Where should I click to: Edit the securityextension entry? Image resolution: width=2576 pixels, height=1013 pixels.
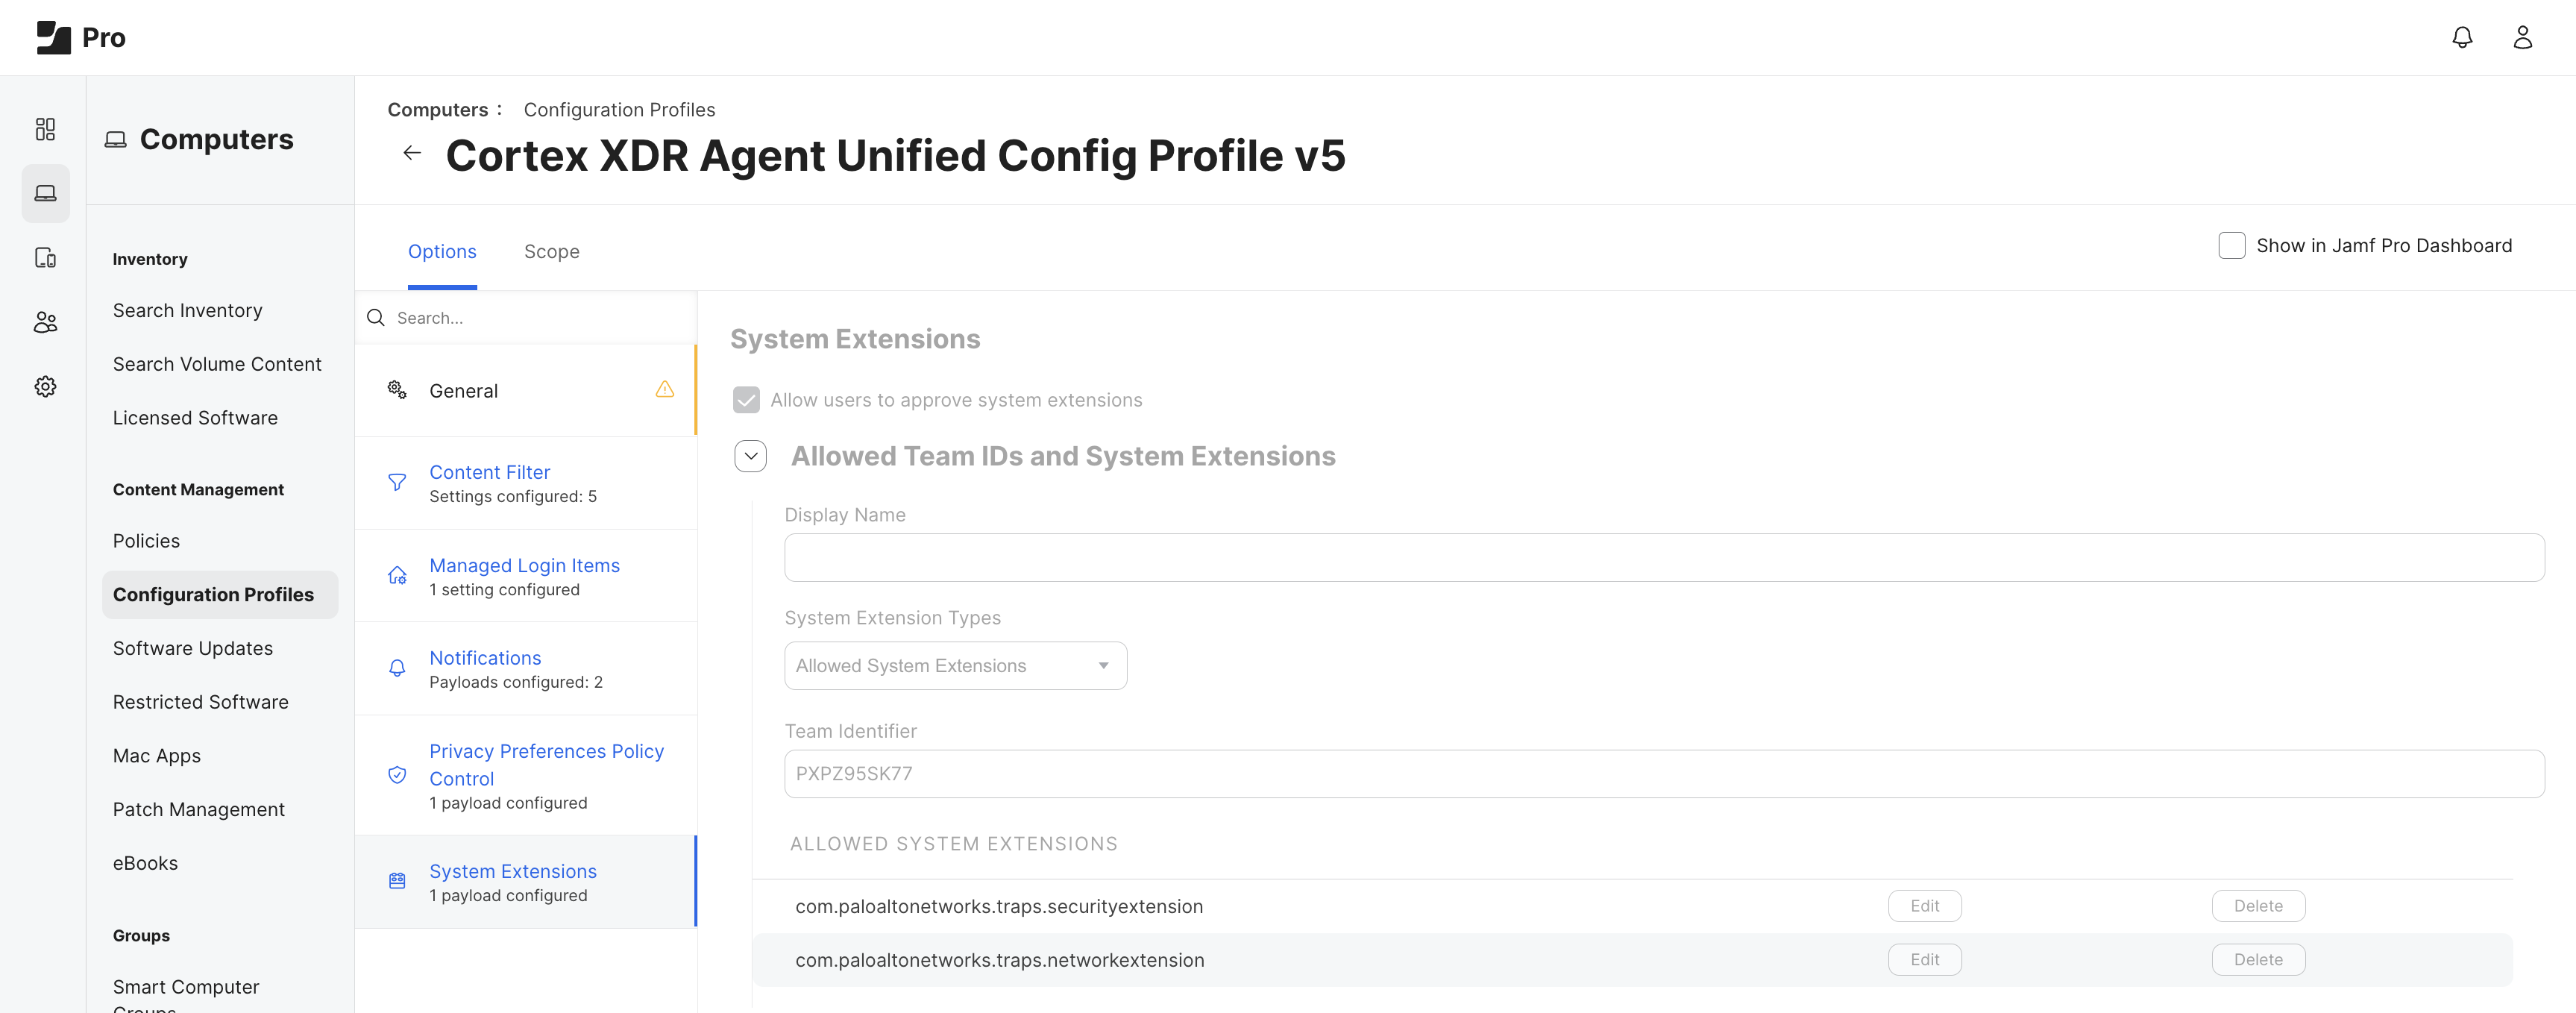(1924, 906)
